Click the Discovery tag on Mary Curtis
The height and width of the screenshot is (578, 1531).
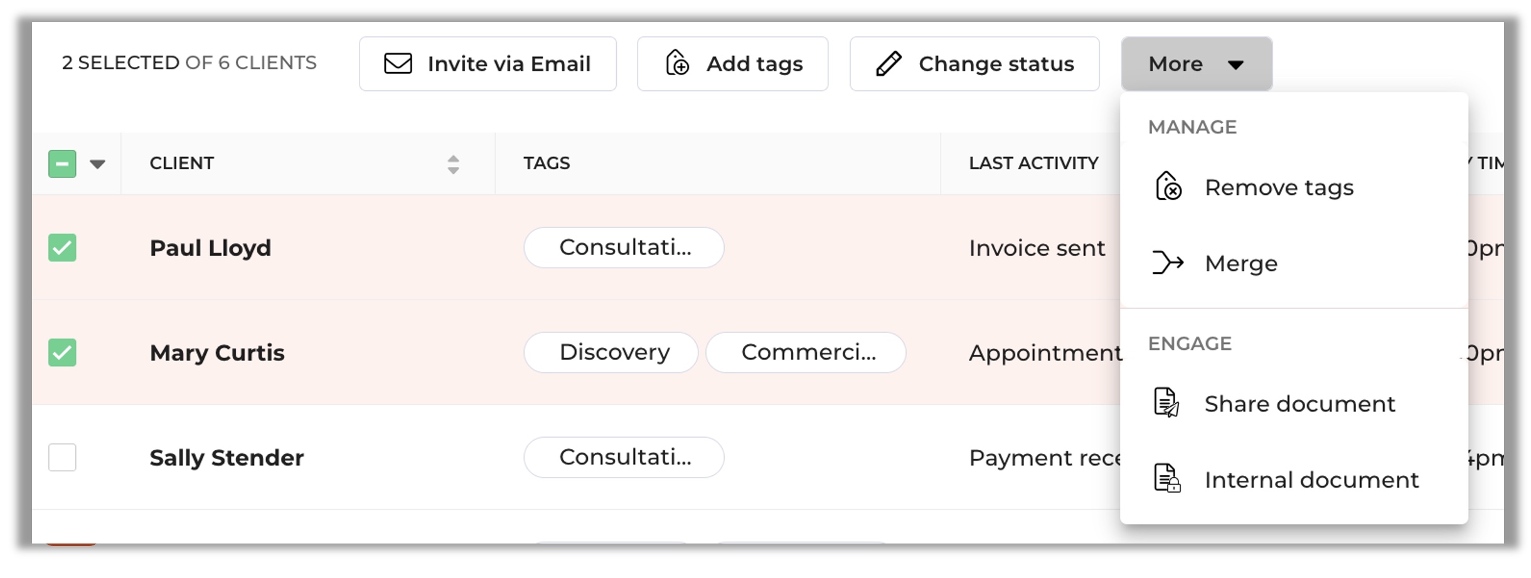tap(611, 352)
